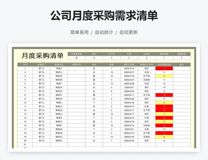Click the 公司月度采购需求清单 main heading

(104, 16)
